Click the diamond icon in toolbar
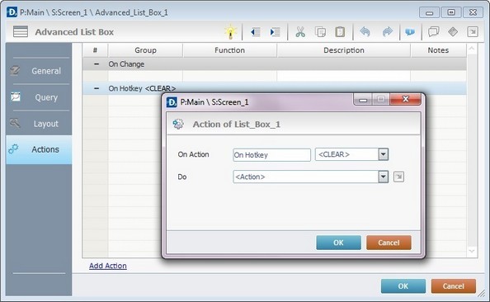490x302 pixels. tap(453, 31)
